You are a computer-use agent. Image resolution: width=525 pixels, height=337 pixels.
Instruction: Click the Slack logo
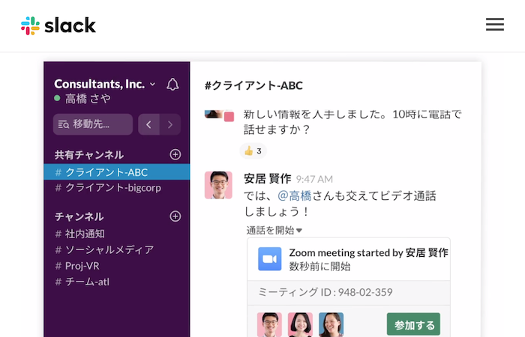tap(58, 25)
